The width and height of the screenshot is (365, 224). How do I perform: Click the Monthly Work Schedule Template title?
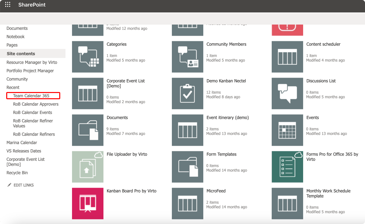coord(328,194)
